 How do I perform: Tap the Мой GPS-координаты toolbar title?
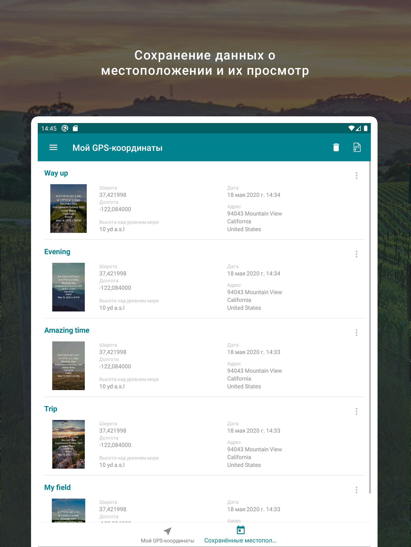tap(117, 148)
